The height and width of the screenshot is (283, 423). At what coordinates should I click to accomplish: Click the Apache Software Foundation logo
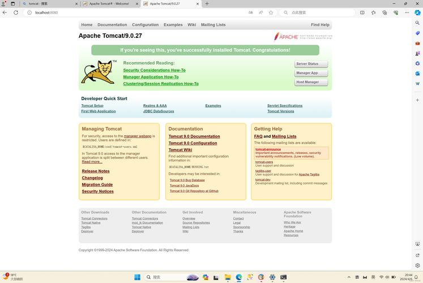tap(303, 37)
